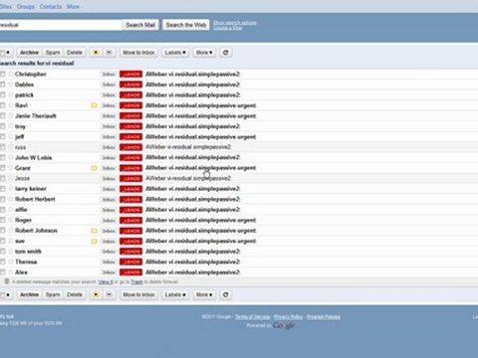This screenshot has width=478, height=358.
Task: Click the yellow marker icon on Robert Johnson's row
Action: coord(94,231)
